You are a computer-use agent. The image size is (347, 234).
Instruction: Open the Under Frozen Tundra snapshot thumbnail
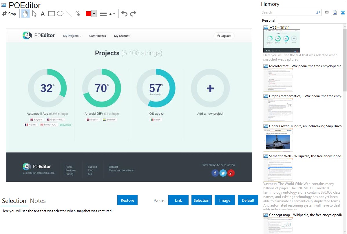click(278, 140)
